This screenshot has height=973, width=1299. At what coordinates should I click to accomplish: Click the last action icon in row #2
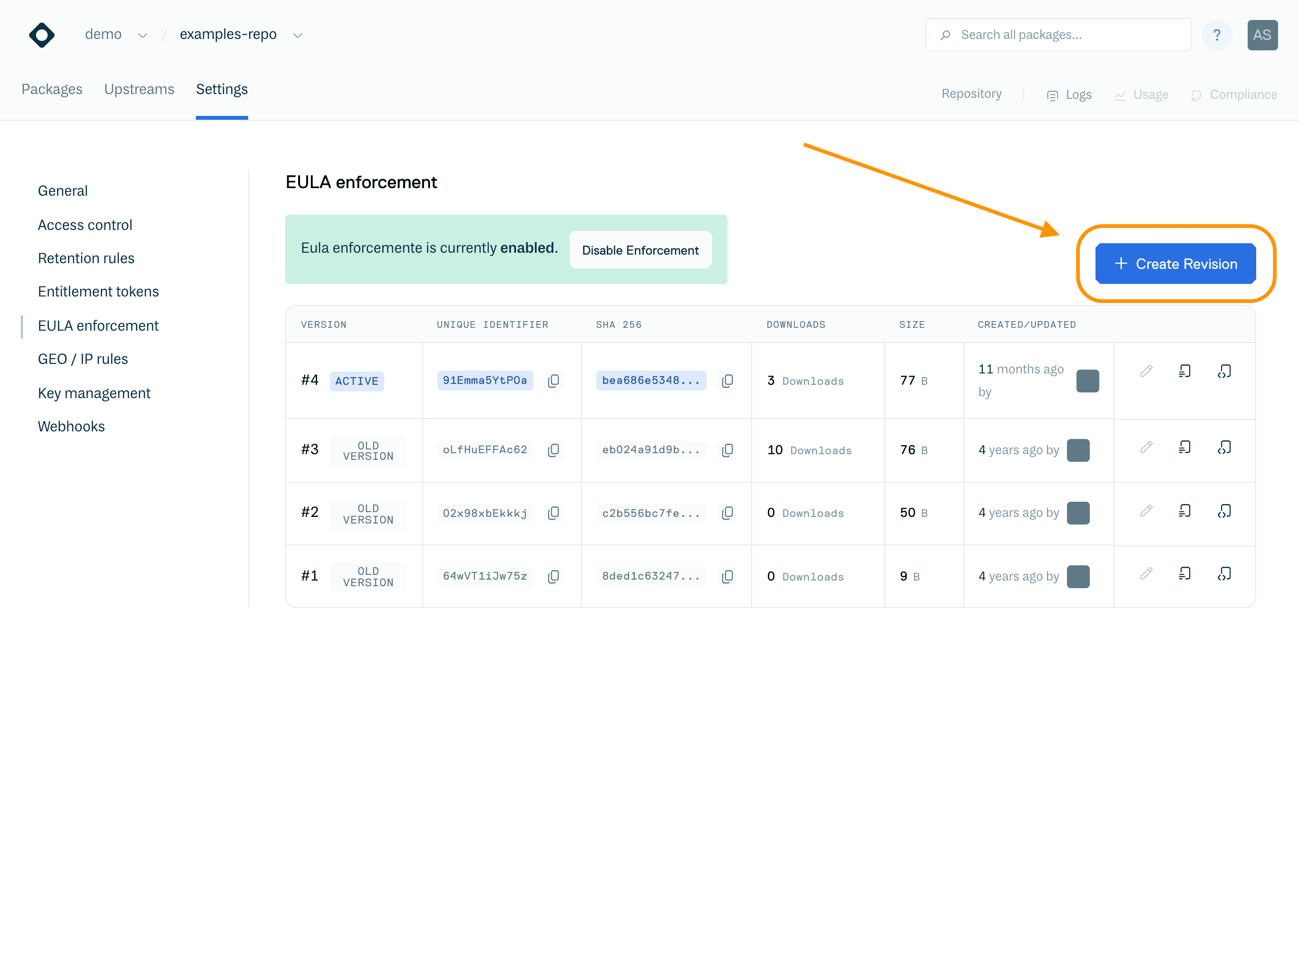[x=1224, y=511]
